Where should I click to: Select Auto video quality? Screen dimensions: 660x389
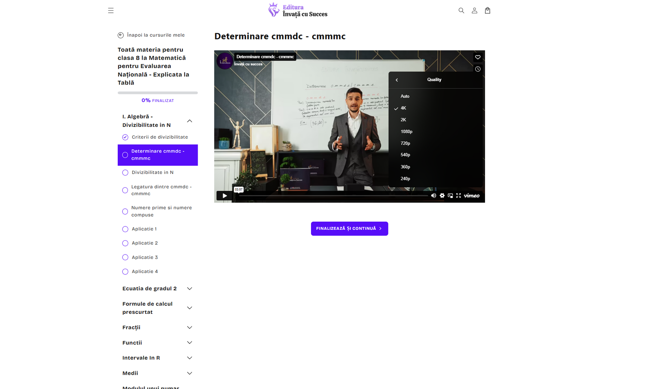click(x=435, y=96)
